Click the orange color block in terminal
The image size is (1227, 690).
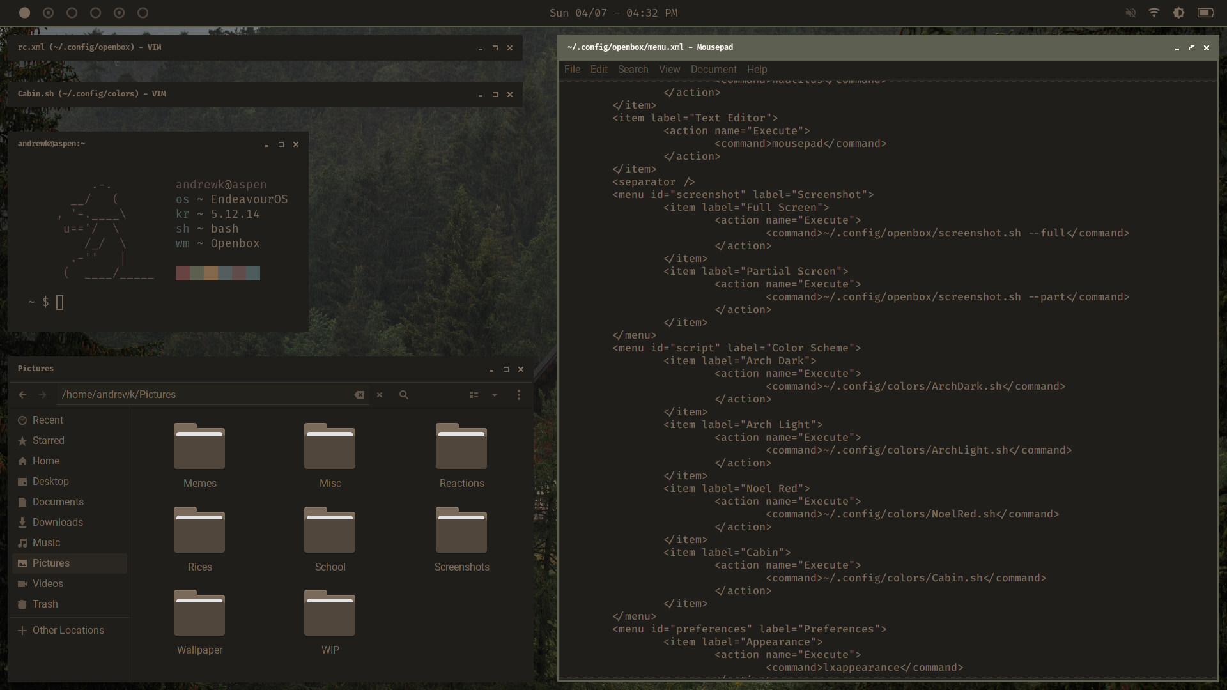[x=211, y=273]
